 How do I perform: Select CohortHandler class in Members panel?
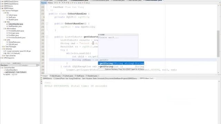coord(9,68)
